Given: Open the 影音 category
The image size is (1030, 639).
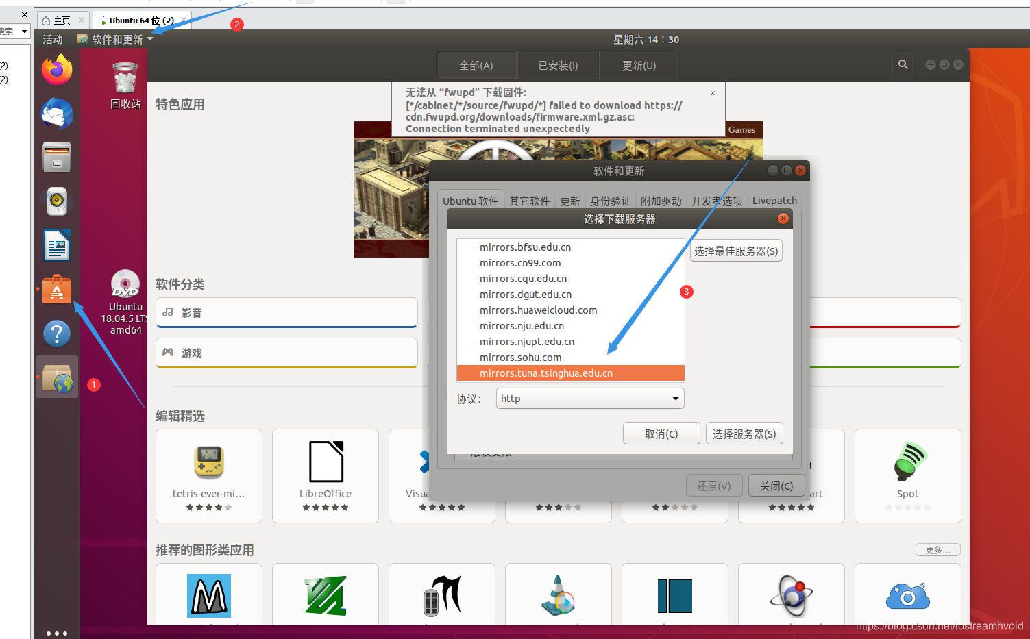Looking at the screenshot, I should [x=286, y=312].
